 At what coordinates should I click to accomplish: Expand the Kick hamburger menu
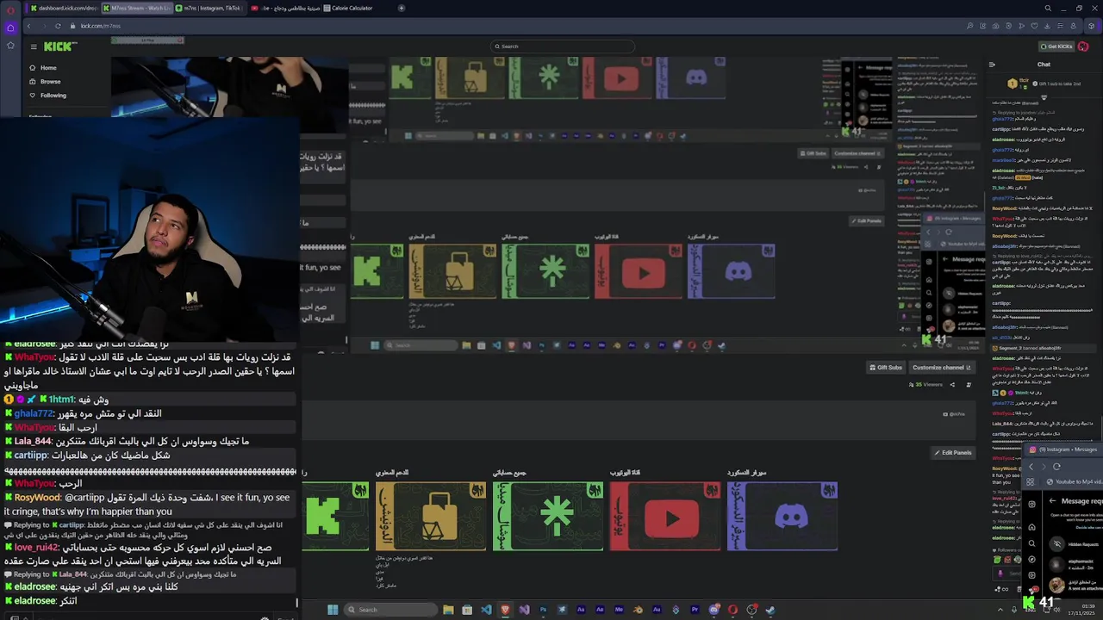pos(34,46)
